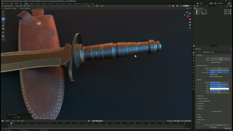Expand the Subsurface Scattering panel
The image size is (233, 131).
202,99
